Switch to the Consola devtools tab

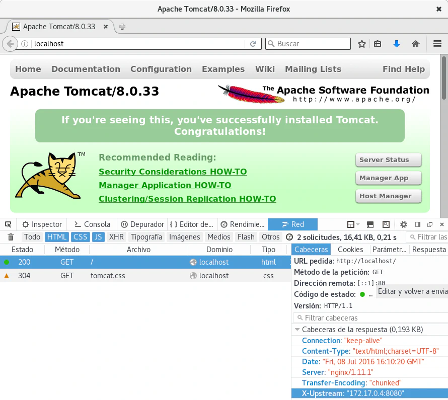pos(92,224)
